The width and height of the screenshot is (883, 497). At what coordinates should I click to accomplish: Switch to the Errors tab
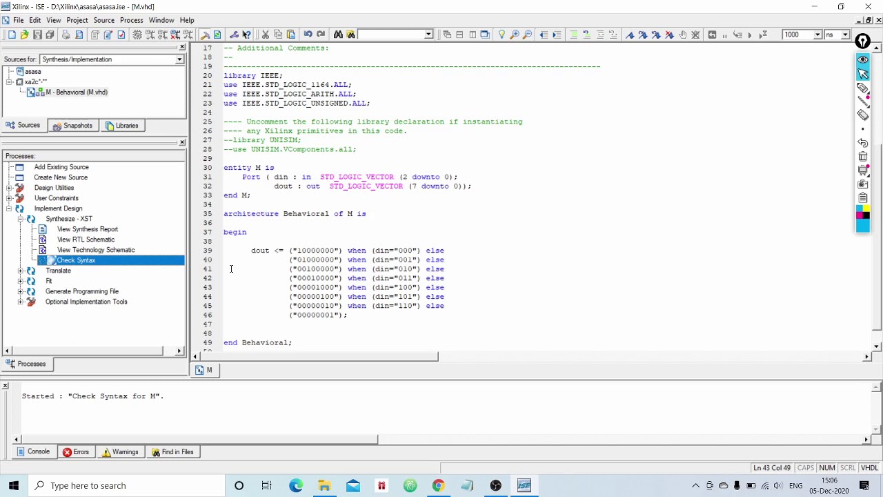pyautogui.click(x=76, y=452)
